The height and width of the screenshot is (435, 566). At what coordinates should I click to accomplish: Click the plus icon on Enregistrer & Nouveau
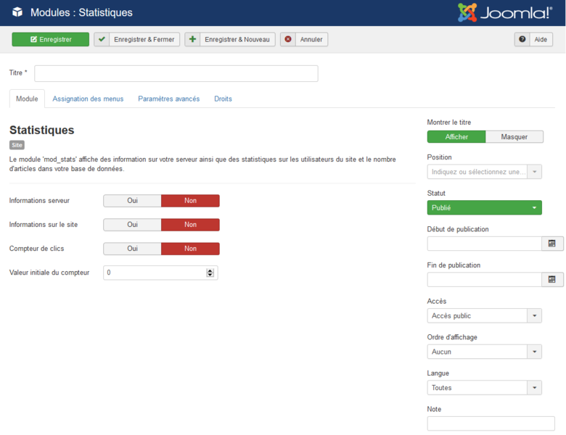pyautogui.click(x=193, y=39)
